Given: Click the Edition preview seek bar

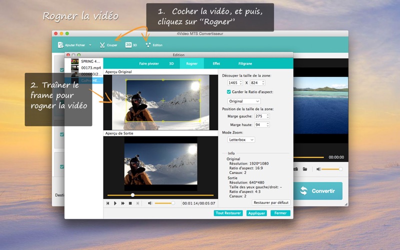Looking at the screenshot, I should click(x=160, y=195).
